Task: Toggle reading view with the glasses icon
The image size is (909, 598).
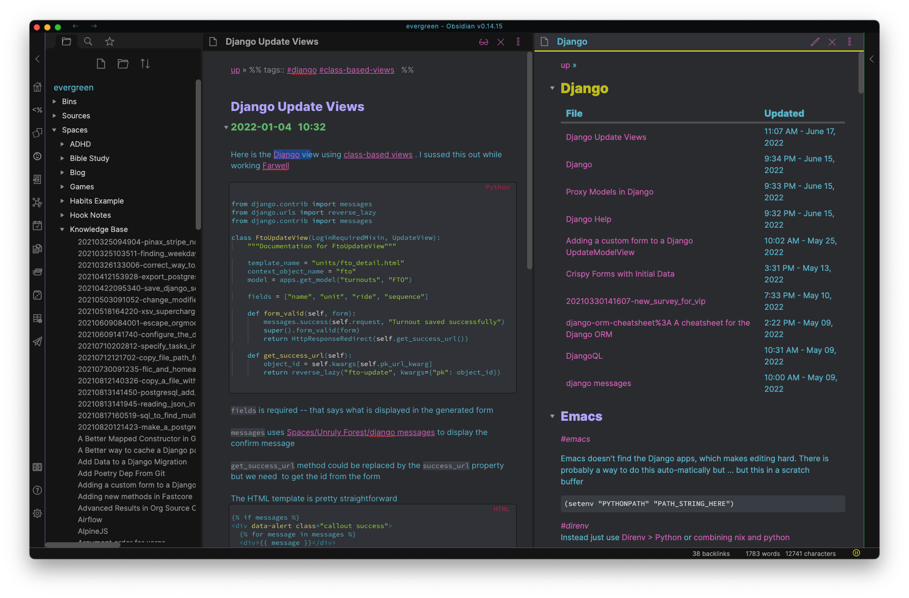Action: (483, 42)
